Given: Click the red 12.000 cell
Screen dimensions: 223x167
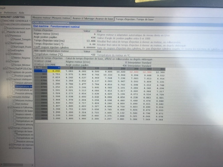Looking at the screenshot, I should [134, 72].
